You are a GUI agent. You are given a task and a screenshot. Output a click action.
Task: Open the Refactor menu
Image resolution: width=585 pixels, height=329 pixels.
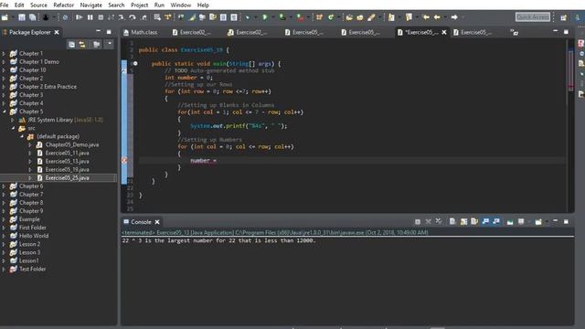64,5
